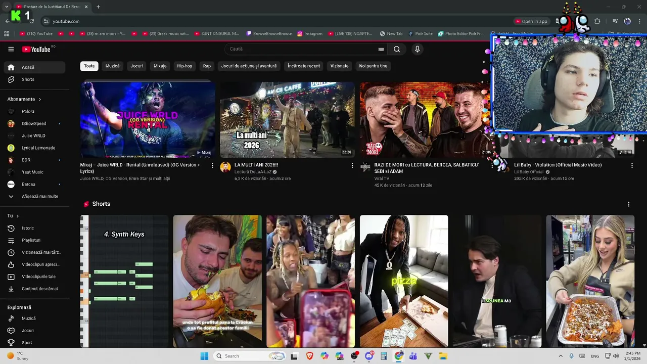Select Jocuri de acțiune și aventură chip

pyautogui.click(x=249, y=66)
